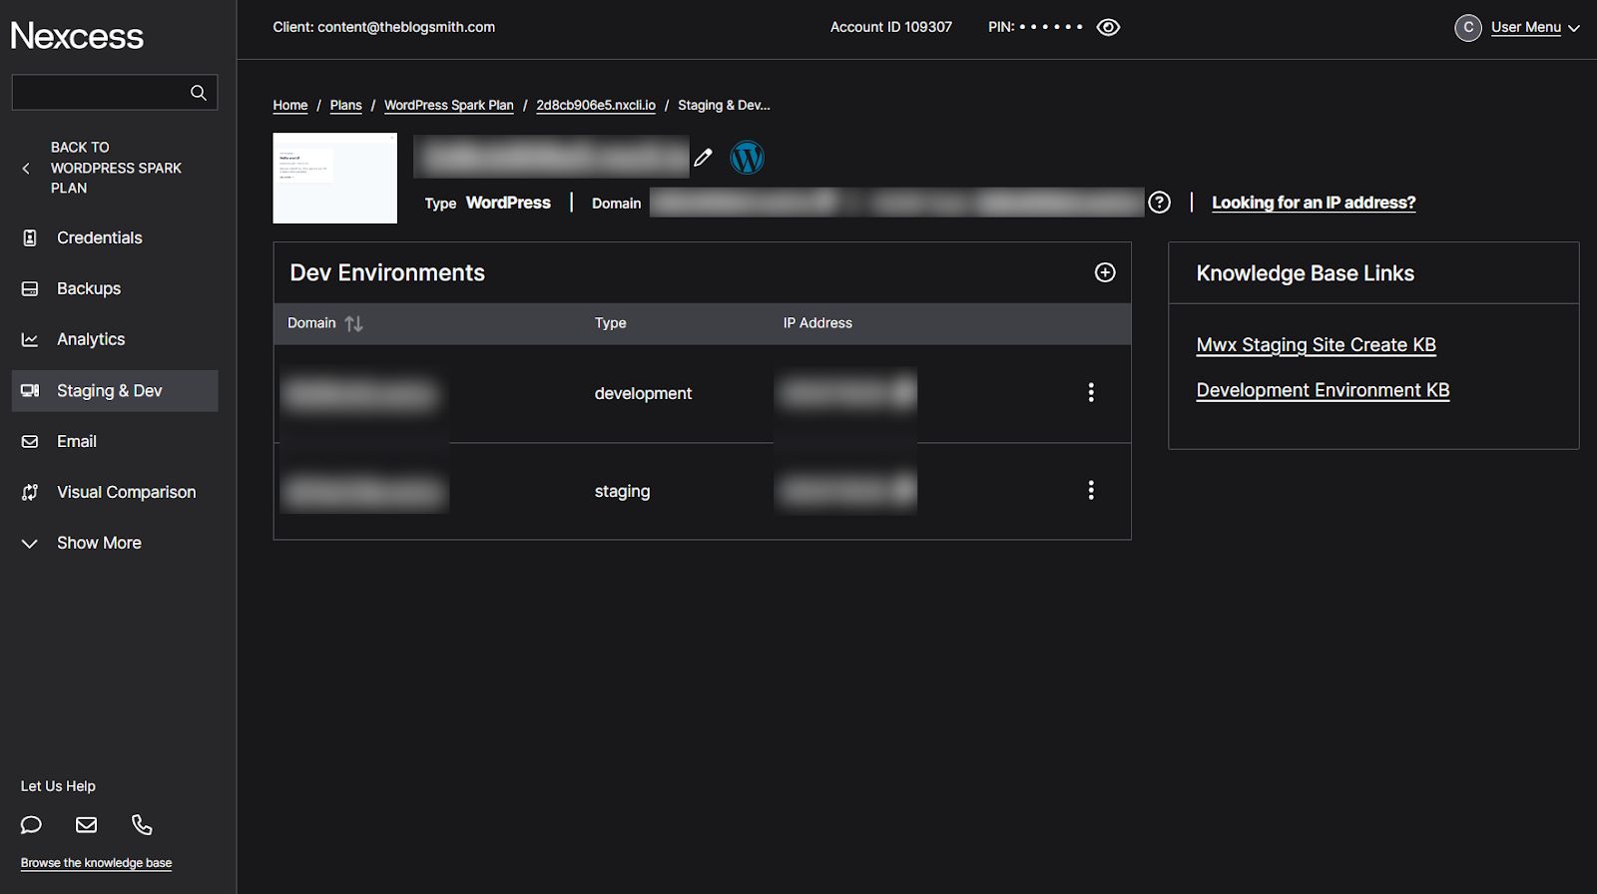
Task: Click the Nexcess logo
Action: [x=77, y=36]
